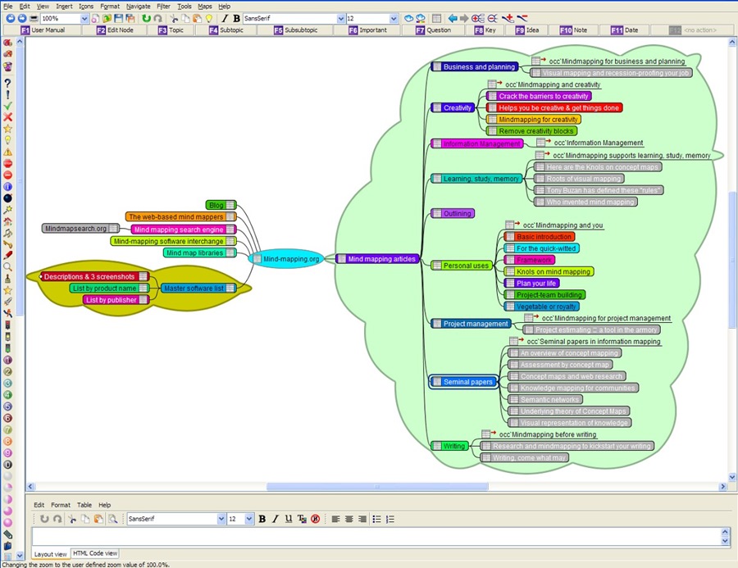Add the stop sign icon
738x568 pixels.
[7, 163]
